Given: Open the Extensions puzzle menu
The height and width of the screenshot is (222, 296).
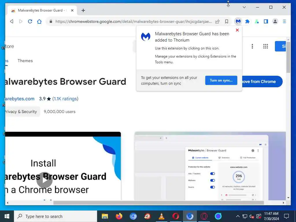Looking at the screenshot, I should (x=247, y=21).
